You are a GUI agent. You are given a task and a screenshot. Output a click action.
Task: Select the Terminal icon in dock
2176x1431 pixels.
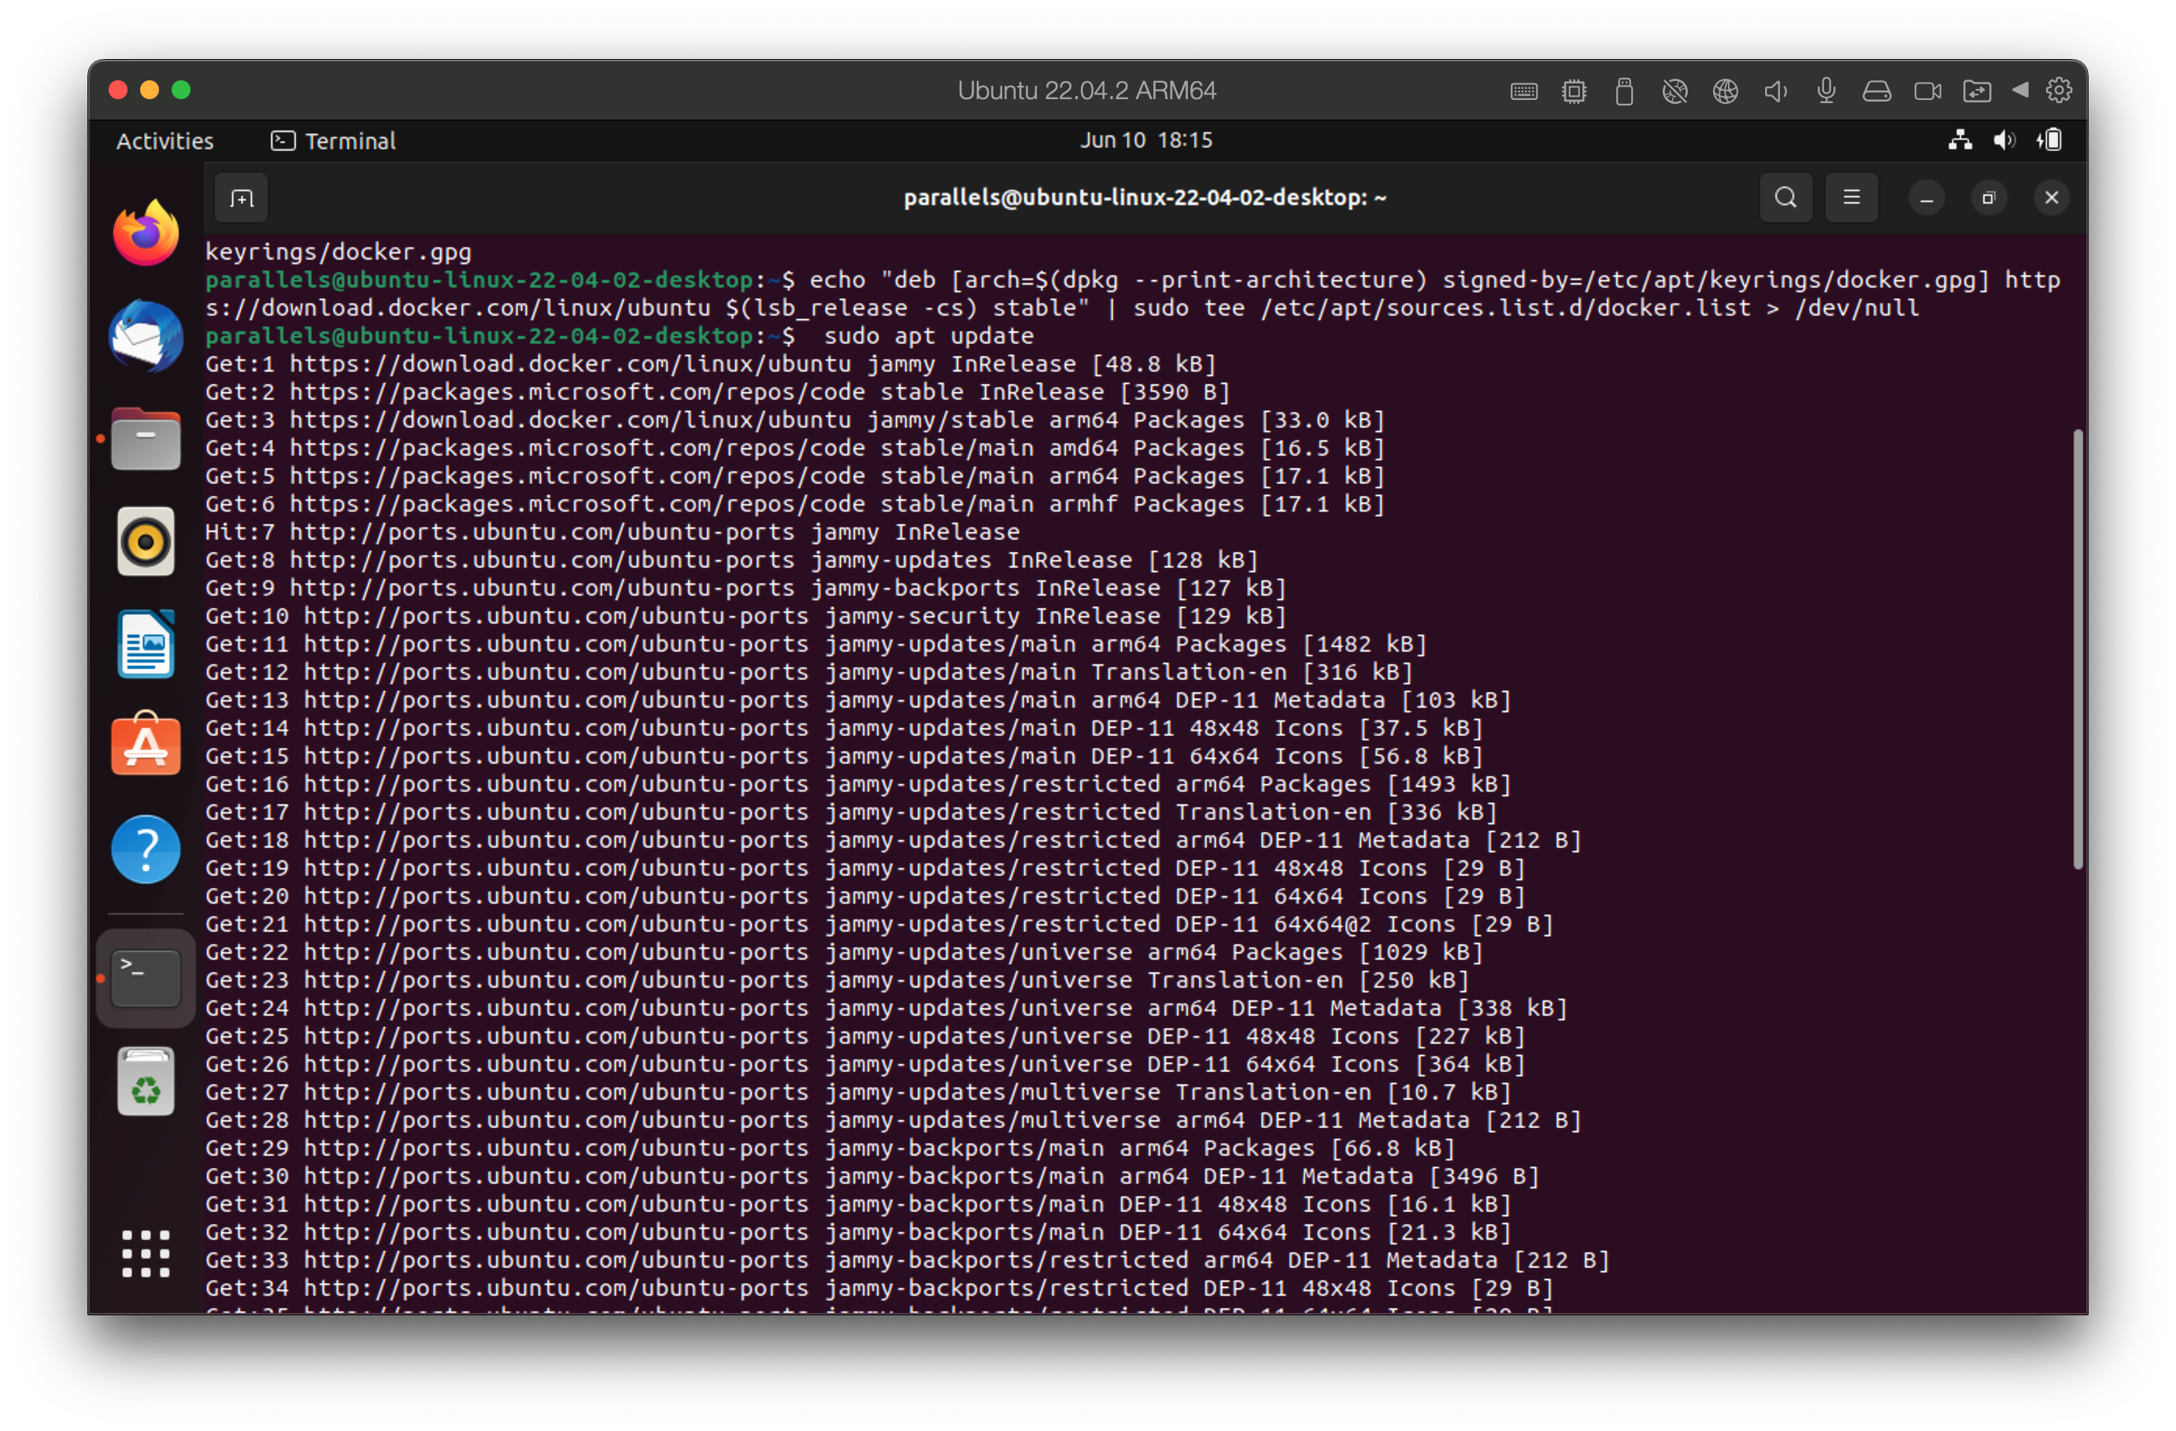(x=146, y=978)
